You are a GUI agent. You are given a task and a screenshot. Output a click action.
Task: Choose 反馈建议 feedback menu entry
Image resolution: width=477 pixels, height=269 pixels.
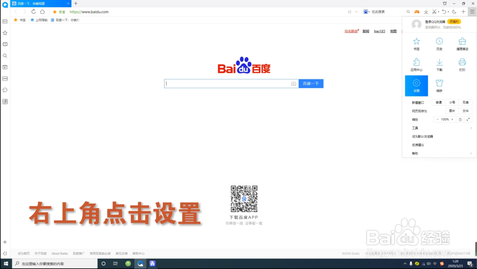point(418,145)
